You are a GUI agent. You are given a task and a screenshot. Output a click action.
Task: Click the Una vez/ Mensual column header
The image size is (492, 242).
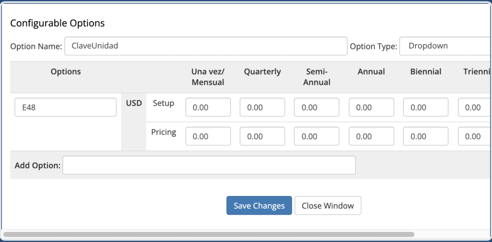point(208,77)
